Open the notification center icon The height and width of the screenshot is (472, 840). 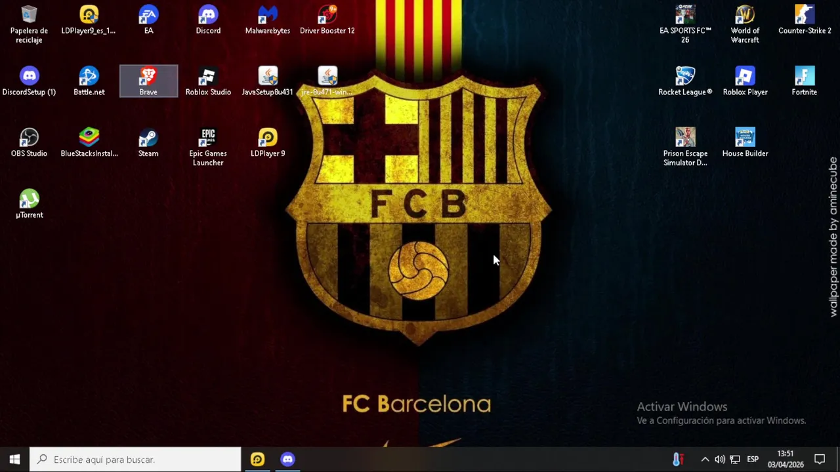[x=820, y=460]
